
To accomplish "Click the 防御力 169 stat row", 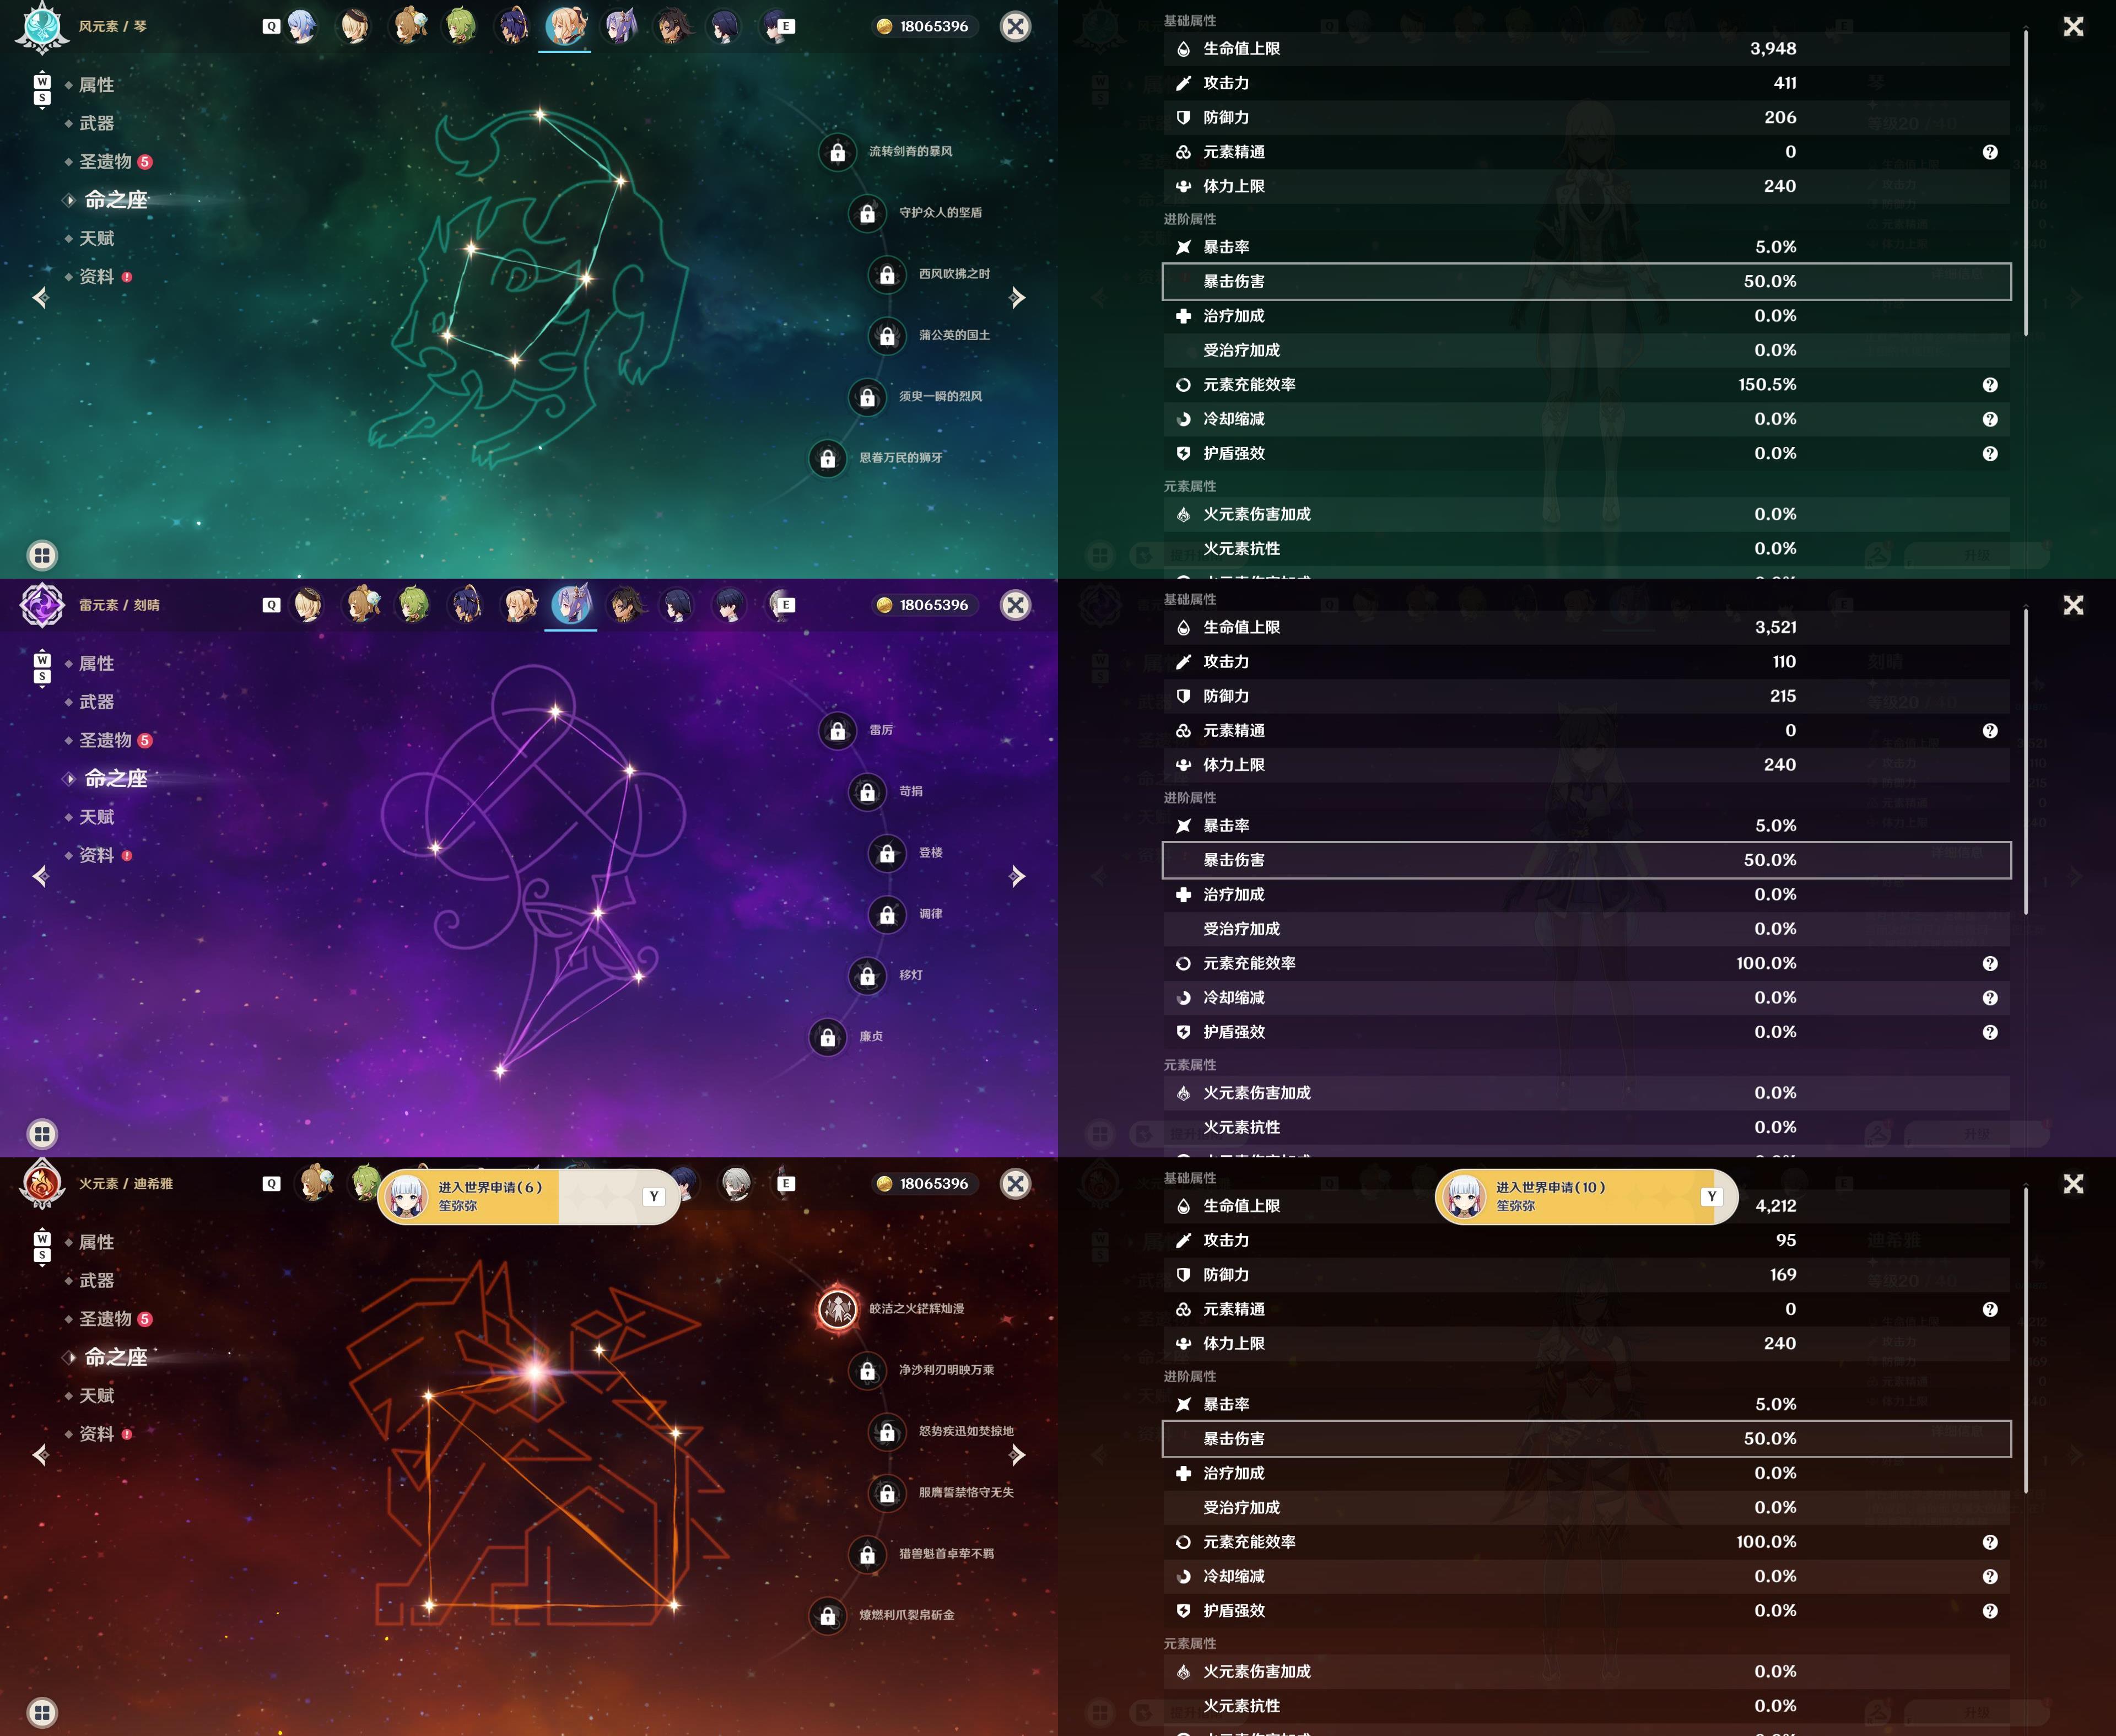I will pyautogui.click(x=1586, y=1274).
